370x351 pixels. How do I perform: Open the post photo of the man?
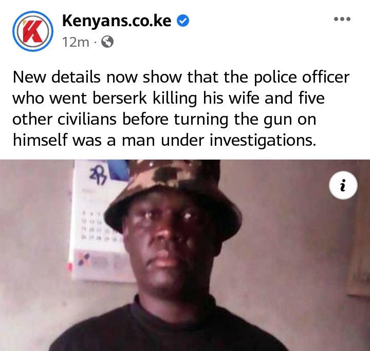click(185, 255)
